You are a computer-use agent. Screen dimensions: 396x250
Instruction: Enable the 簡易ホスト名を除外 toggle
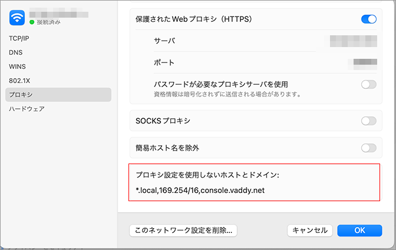[369, 148]
